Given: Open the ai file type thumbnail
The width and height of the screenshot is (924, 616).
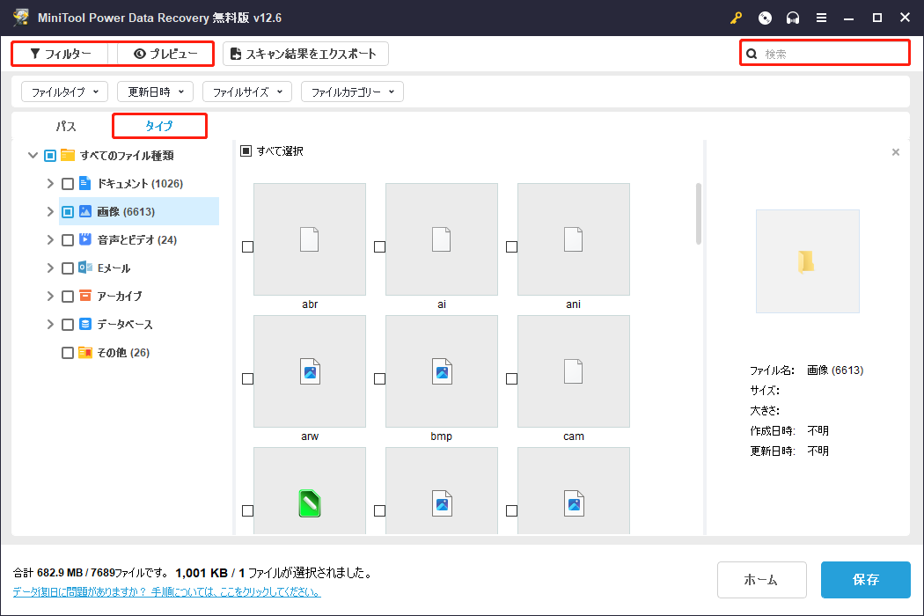Looking at the screenshot, I should point(442,238).
